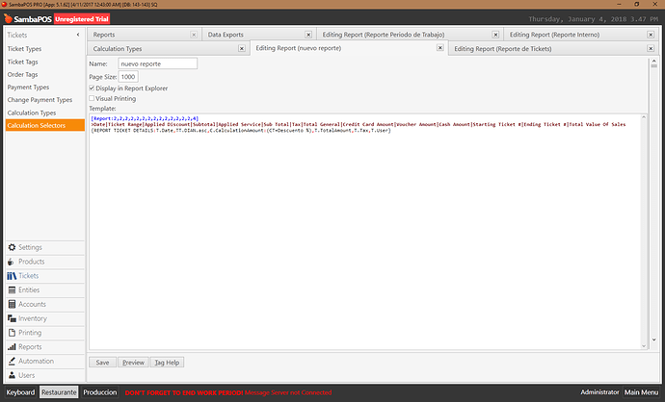This screenshot has width=665, height=402.
Task: Save the report with the Save button
Action: click(102, 363)
